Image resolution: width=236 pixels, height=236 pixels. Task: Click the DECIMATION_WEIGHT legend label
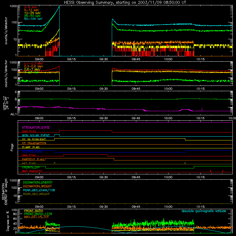[37, 186]
